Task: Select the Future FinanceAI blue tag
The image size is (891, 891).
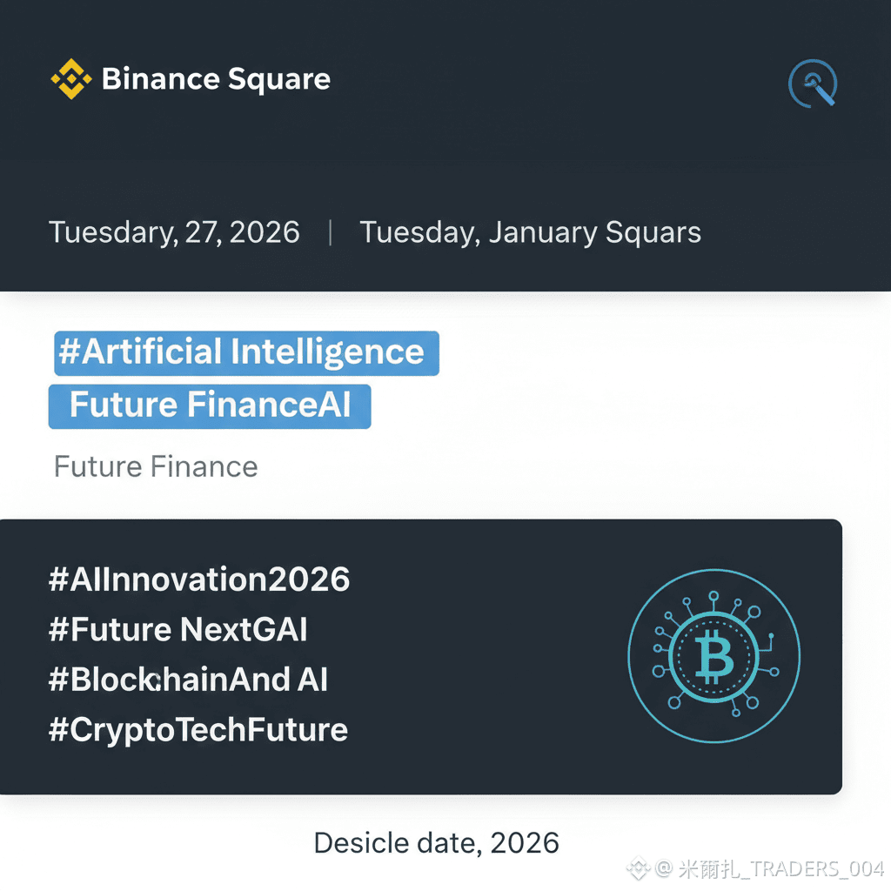Action: (210, 406)
